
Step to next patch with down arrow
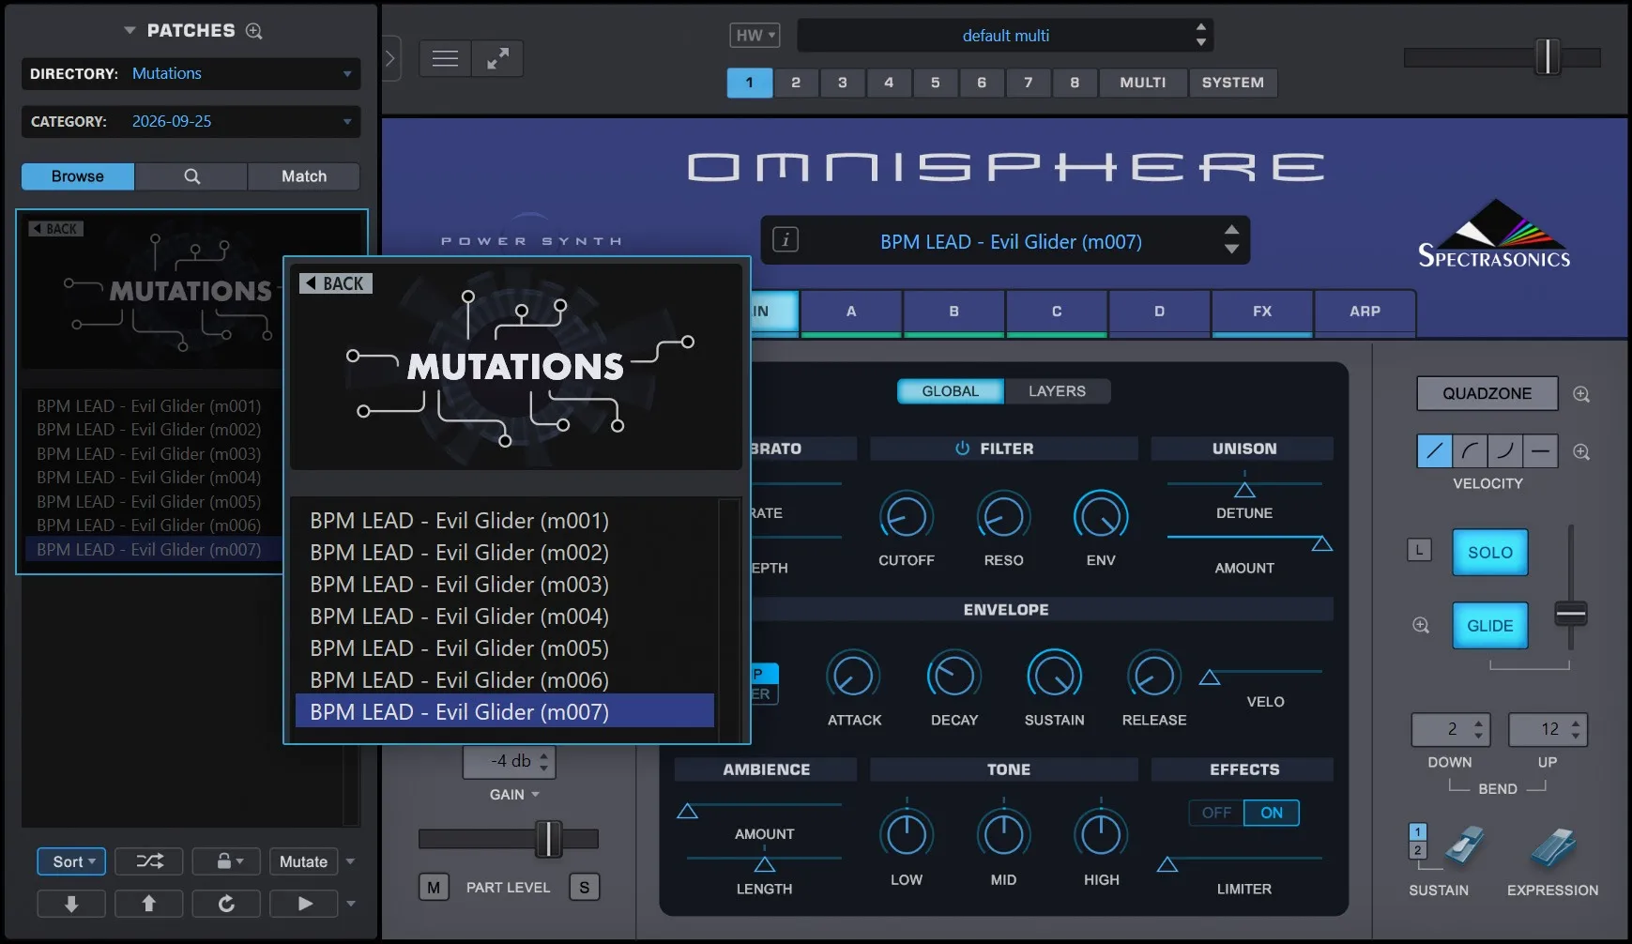point(1231,250)
